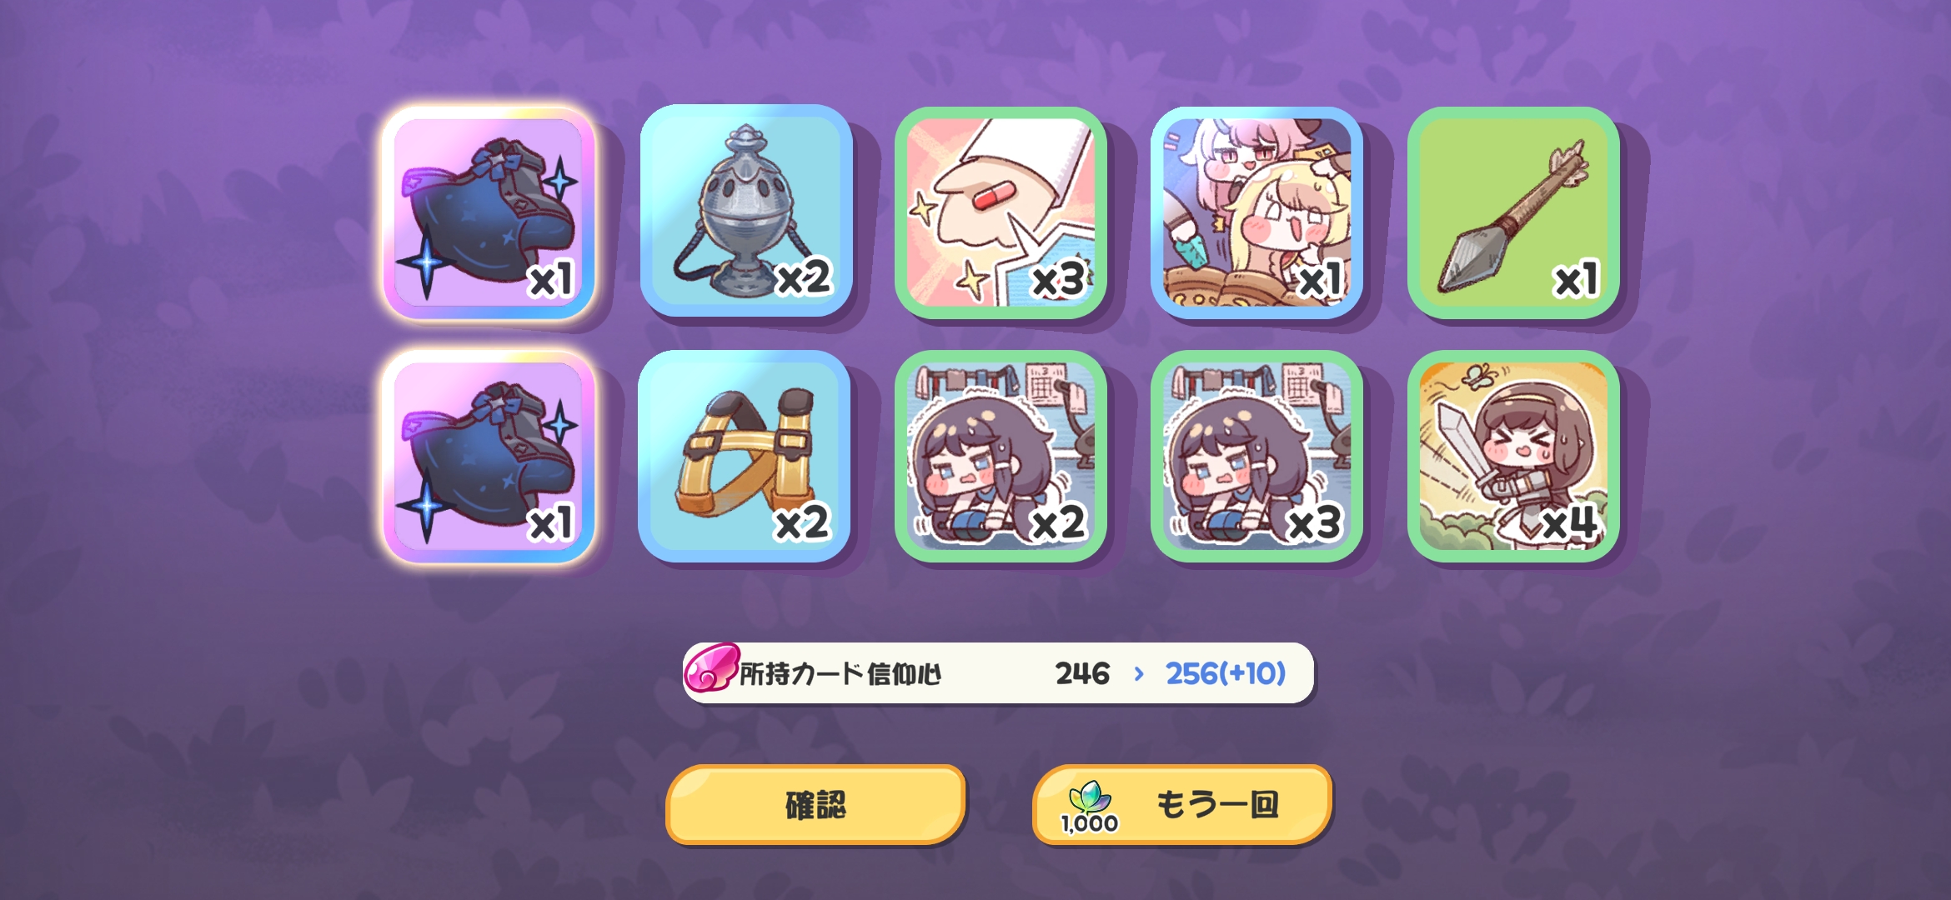The image size is (1951, 900).
Task: Tap the 所持カード信仰心 label
Action: 840,673
